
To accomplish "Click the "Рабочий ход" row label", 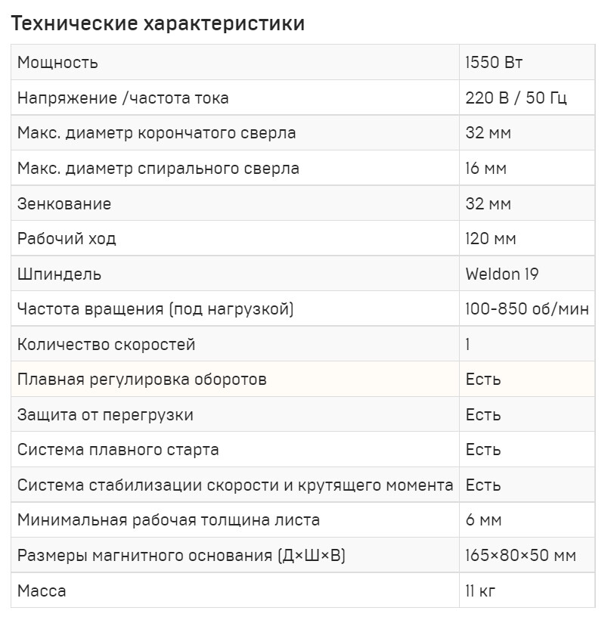I will (67, 239).
